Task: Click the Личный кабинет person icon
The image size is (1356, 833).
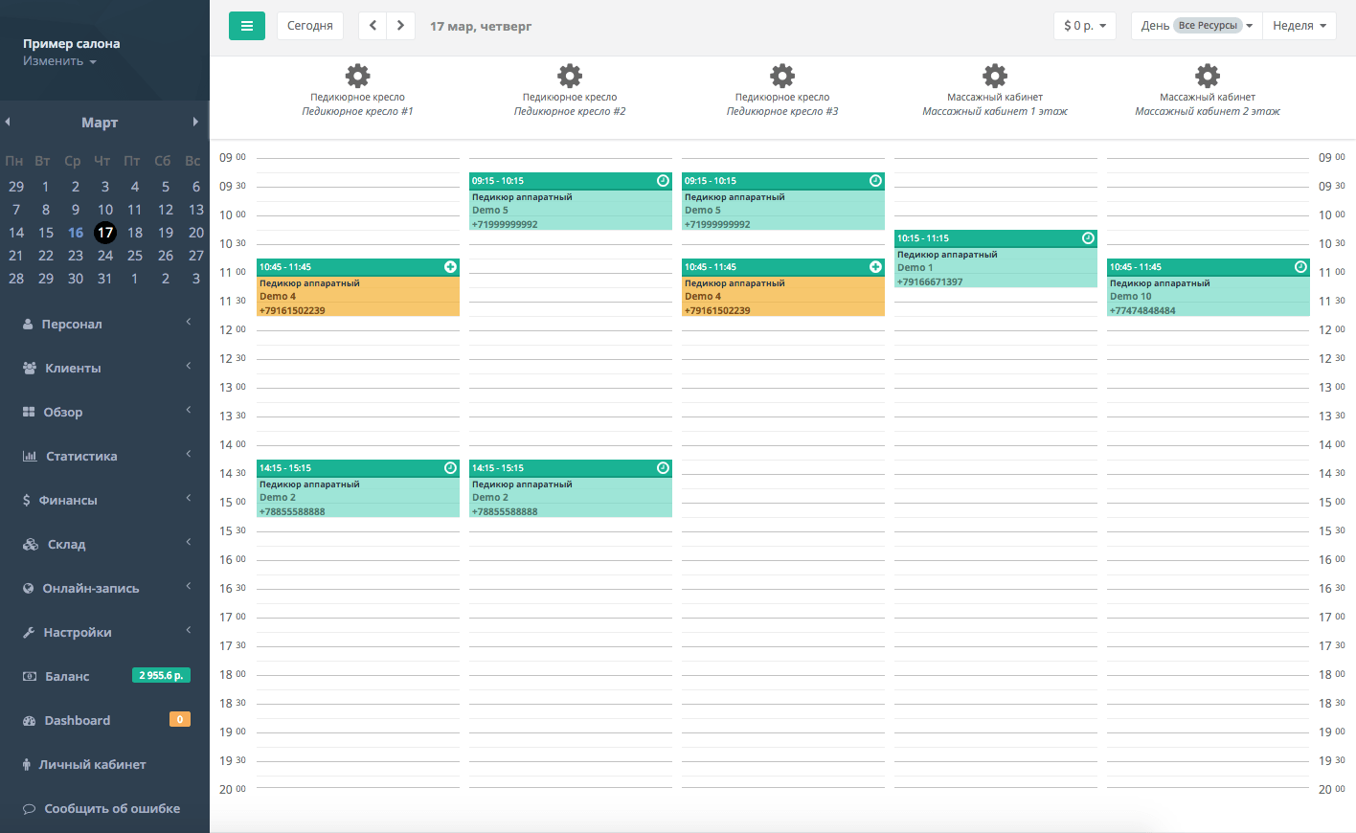Action: (x=27, y=765)
